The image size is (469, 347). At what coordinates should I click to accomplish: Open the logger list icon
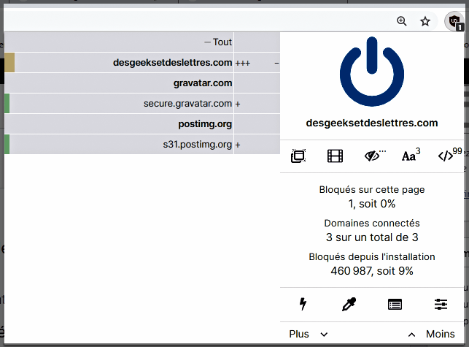pos(395,304)
